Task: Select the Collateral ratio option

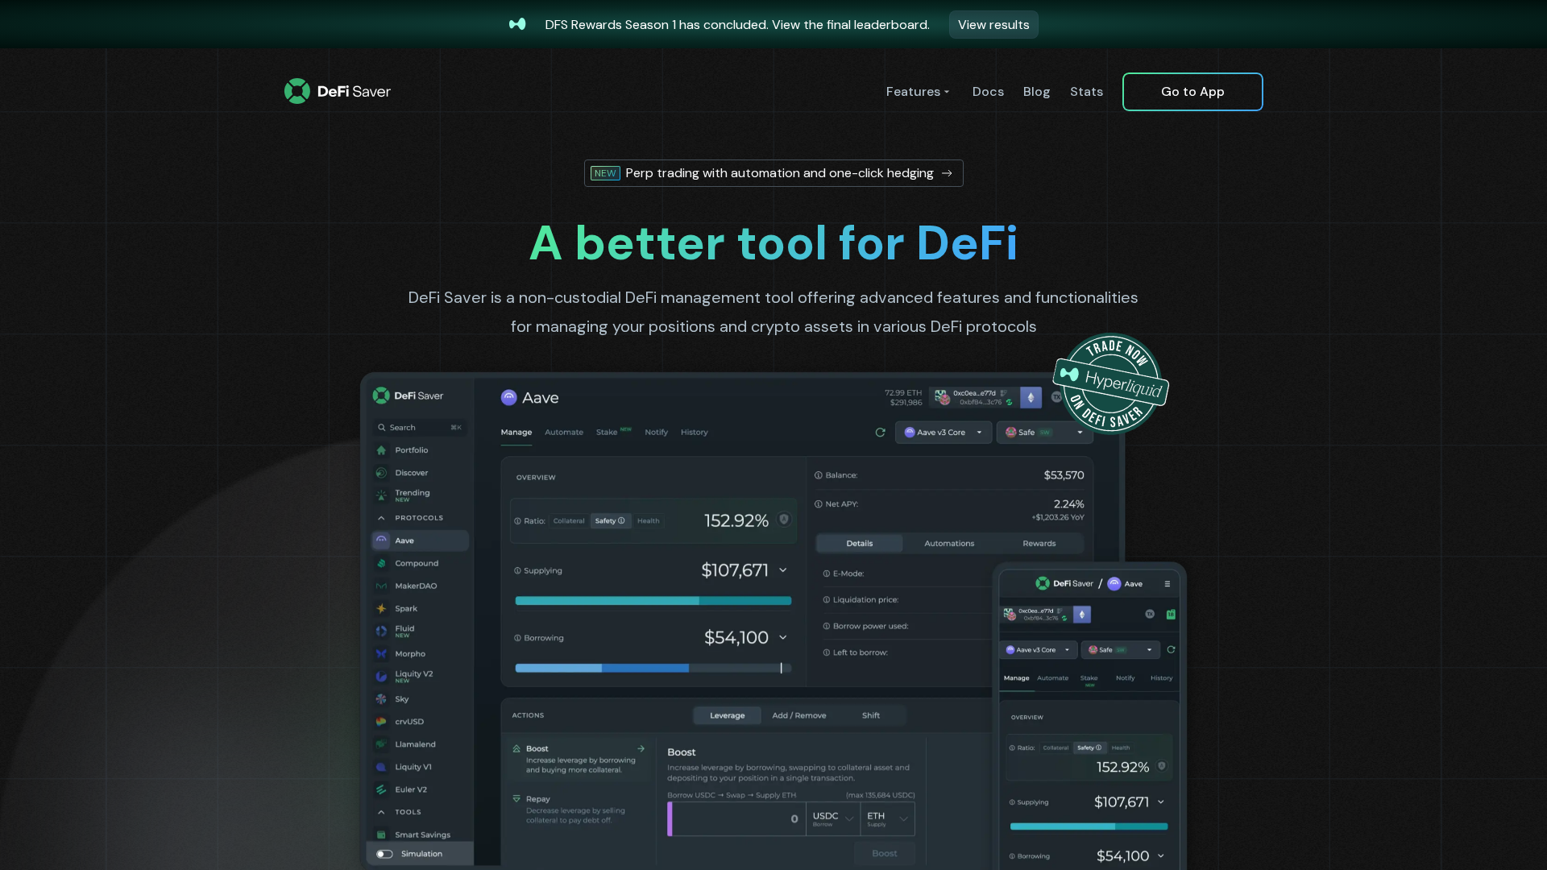Action: 569,521
